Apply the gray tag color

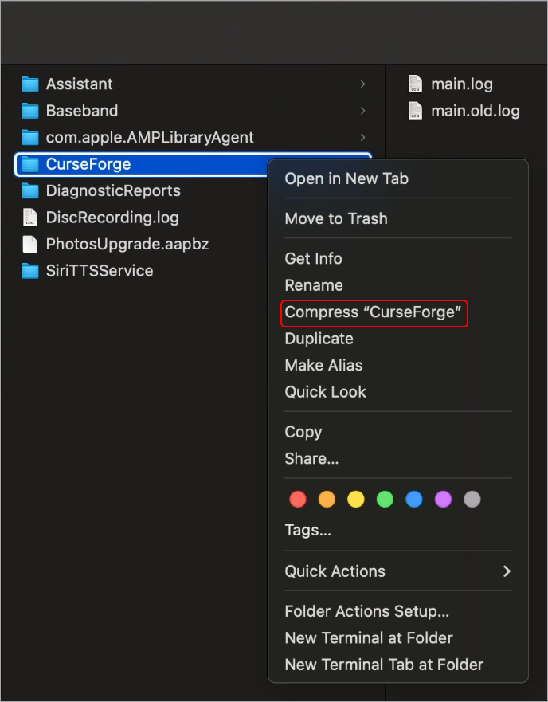472,499
